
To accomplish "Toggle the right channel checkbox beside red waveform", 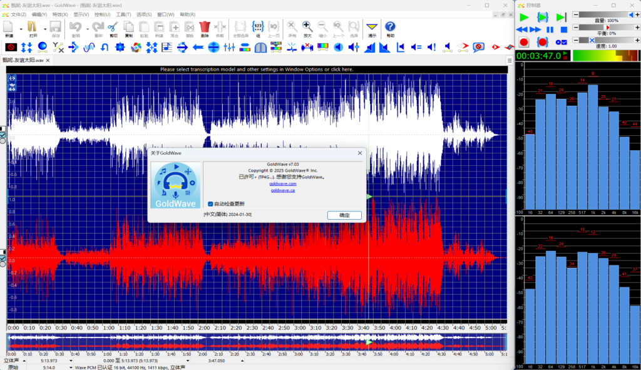I will (x=3, y=258).
